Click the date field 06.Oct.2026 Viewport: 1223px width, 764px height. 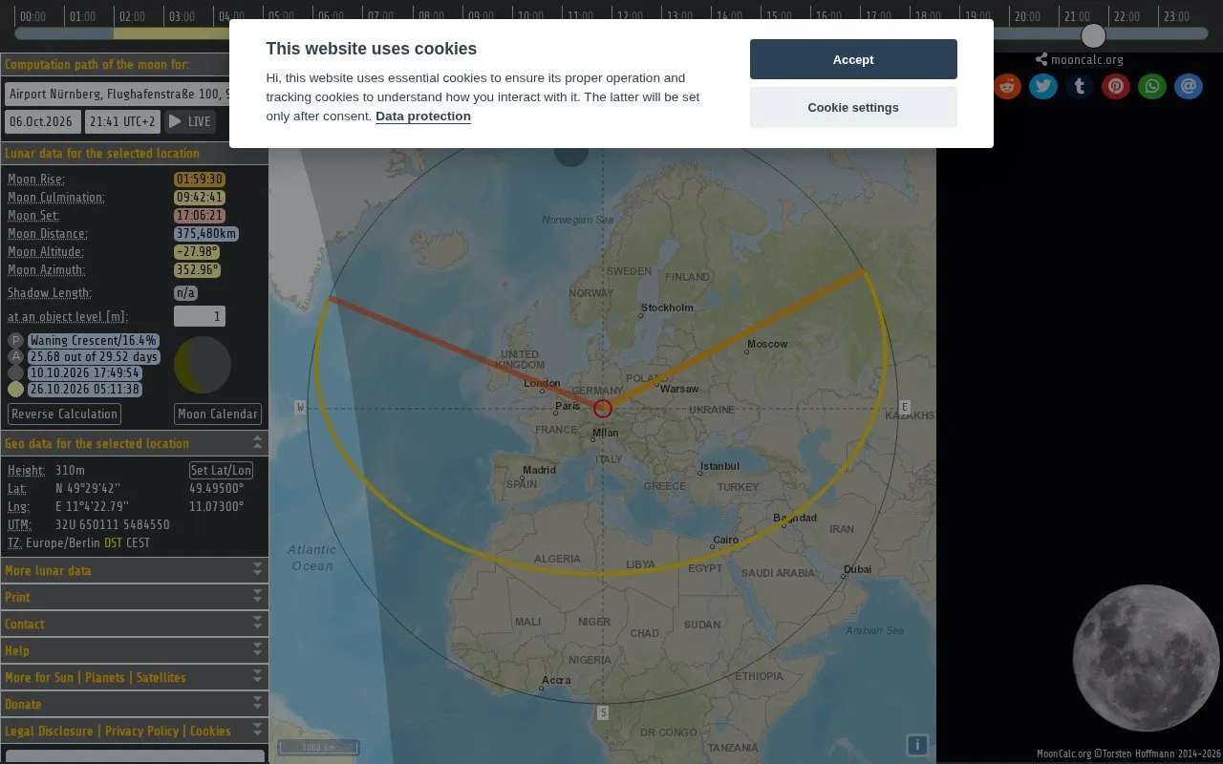click(x=43, y=122)
